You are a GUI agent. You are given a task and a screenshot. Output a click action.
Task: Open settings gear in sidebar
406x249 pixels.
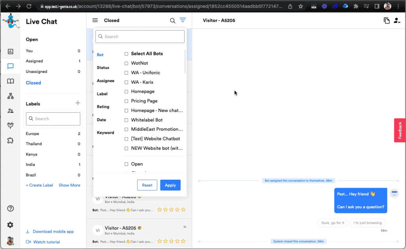[x=10, y=225]
